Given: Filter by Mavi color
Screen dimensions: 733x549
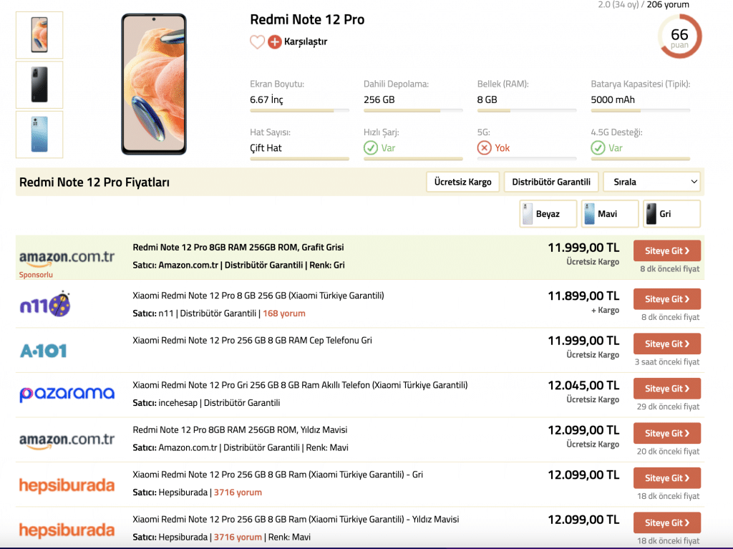Looking at the screenshot, I should point(610,214).
